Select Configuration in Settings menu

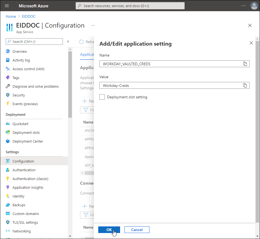(x=23, y=161)
